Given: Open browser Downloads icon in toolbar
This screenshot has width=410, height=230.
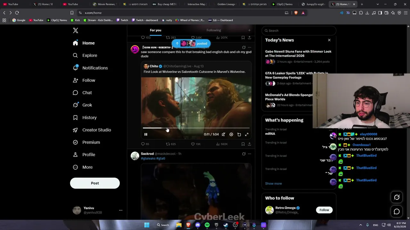Looking at the screenshot, I should click(367, 13).
